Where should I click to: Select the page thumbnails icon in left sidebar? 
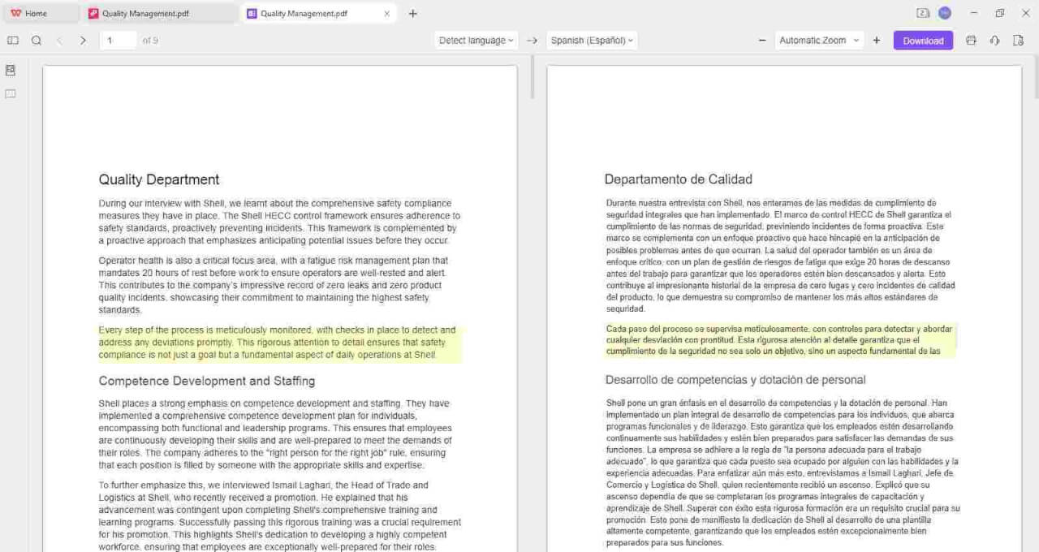tap(9, 70)
